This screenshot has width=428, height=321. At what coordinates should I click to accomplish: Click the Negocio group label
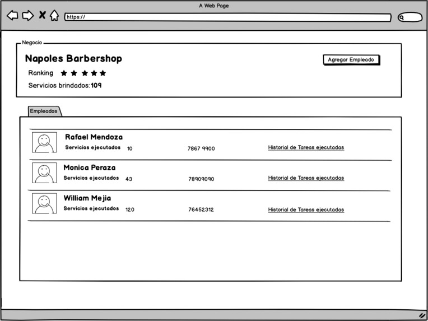pos(32,43)
